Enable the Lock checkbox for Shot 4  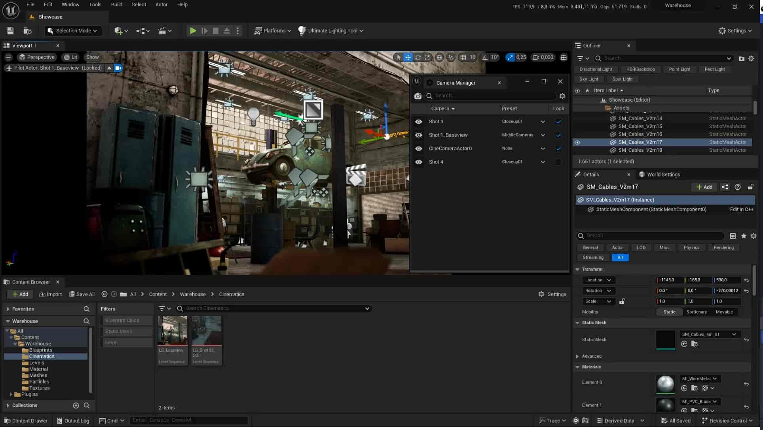click(558, 162)
